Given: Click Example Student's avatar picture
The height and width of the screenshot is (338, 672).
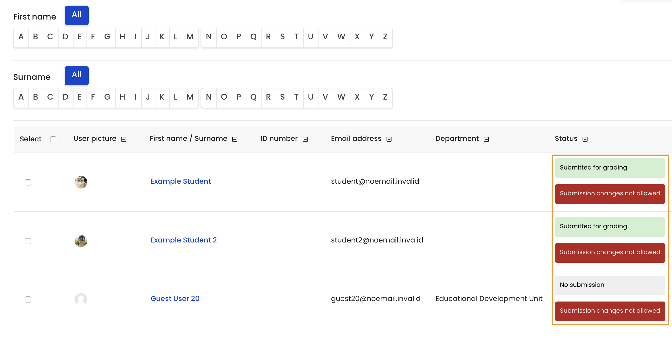Looking at the screenshot, I should coord(81,182).
